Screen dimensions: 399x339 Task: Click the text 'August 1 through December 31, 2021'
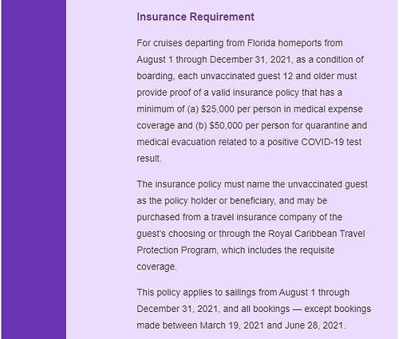click(x=214, y=60)
